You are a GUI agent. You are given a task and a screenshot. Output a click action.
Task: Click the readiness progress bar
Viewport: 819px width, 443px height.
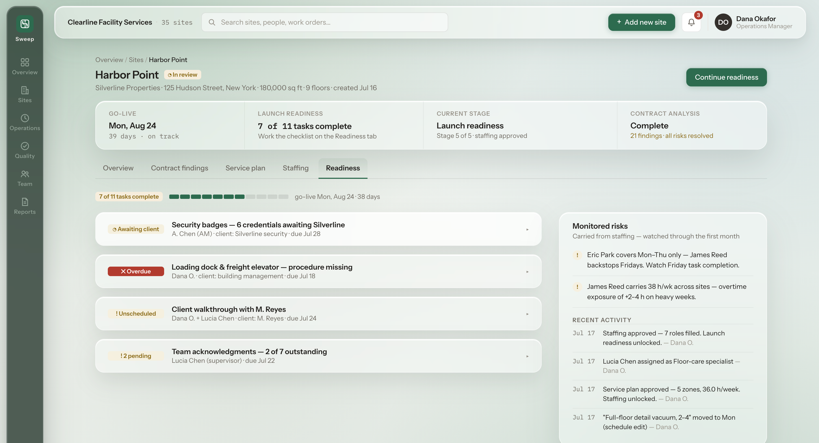229,196
